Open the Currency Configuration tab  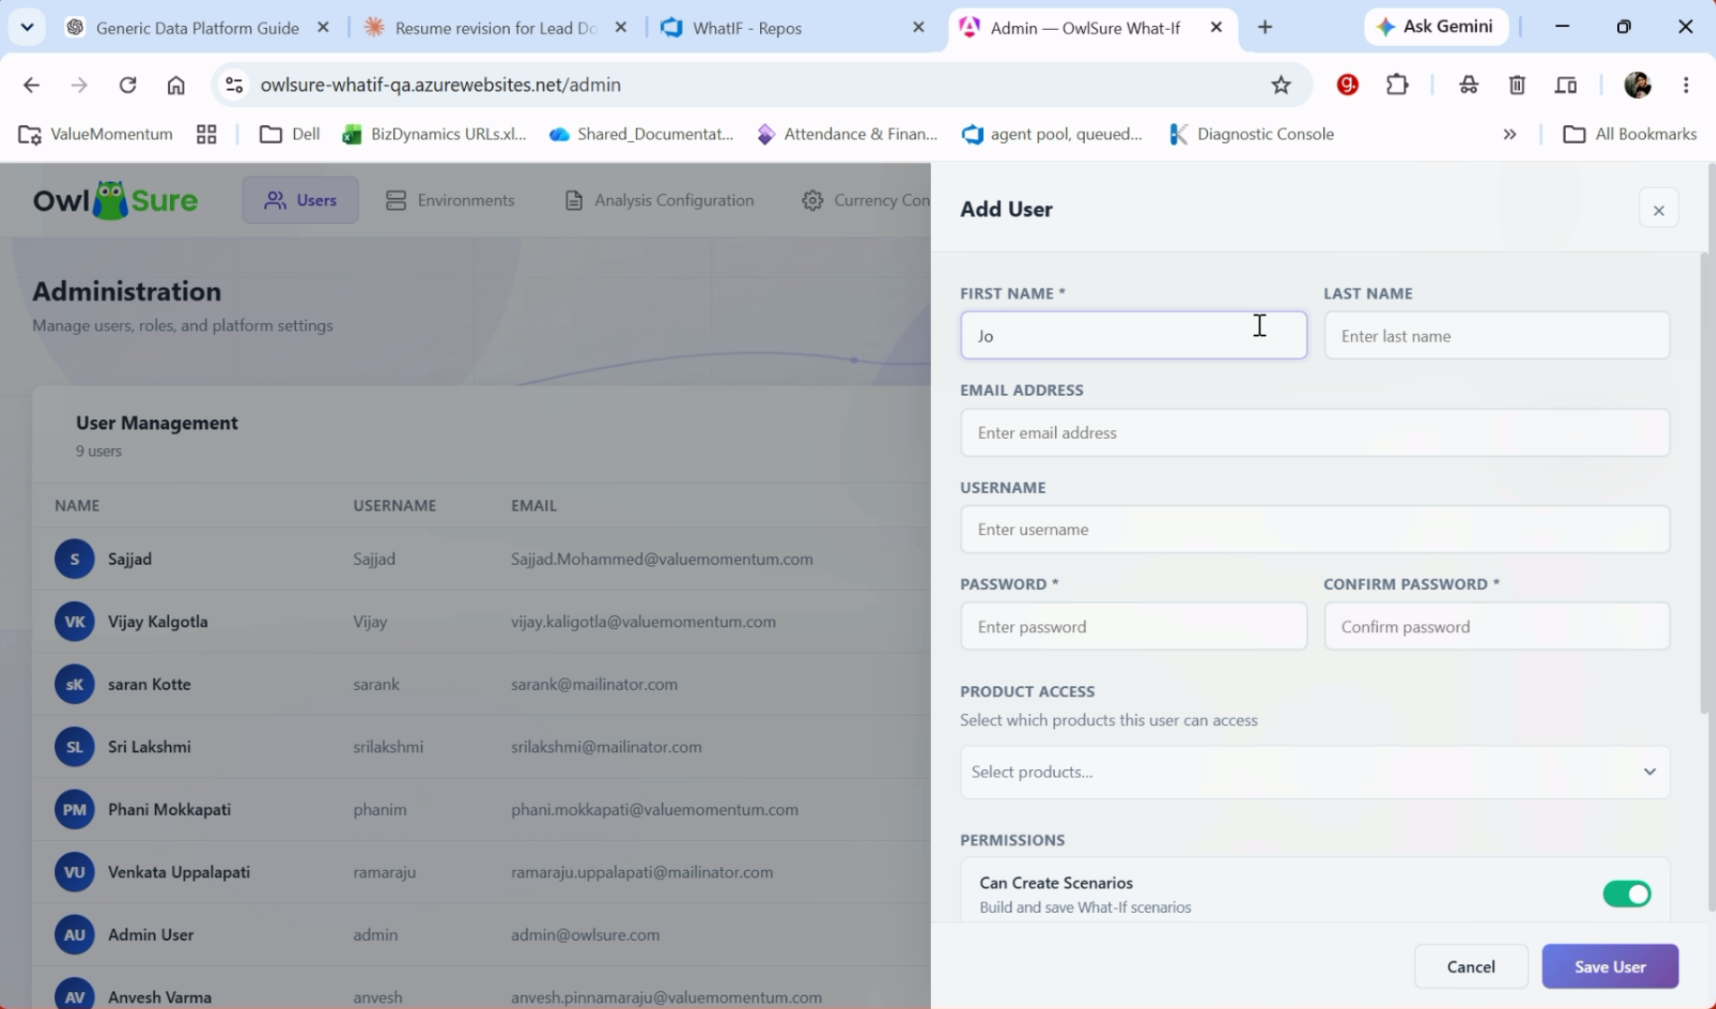tap(865, 200)
